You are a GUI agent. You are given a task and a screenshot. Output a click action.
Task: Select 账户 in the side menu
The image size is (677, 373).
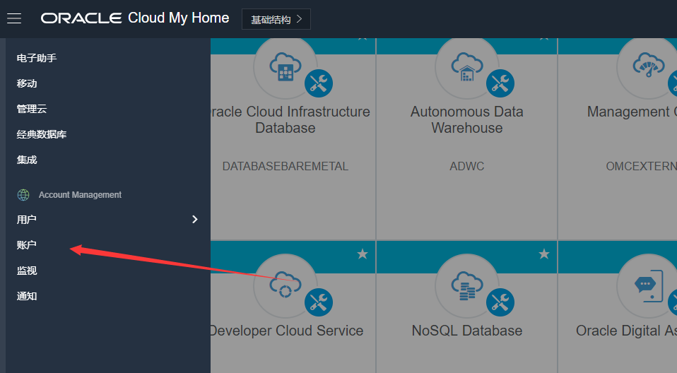[27, 245]
